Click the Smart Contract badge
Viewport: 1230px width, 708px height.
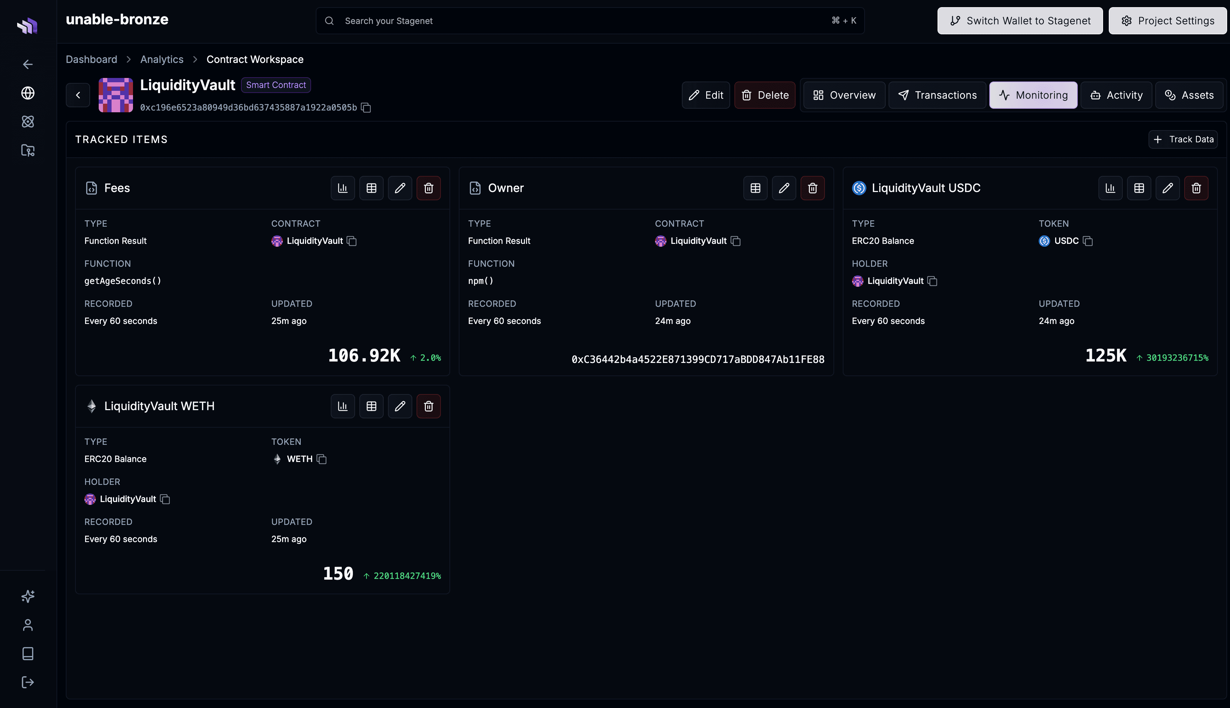(x=276, y=85)
